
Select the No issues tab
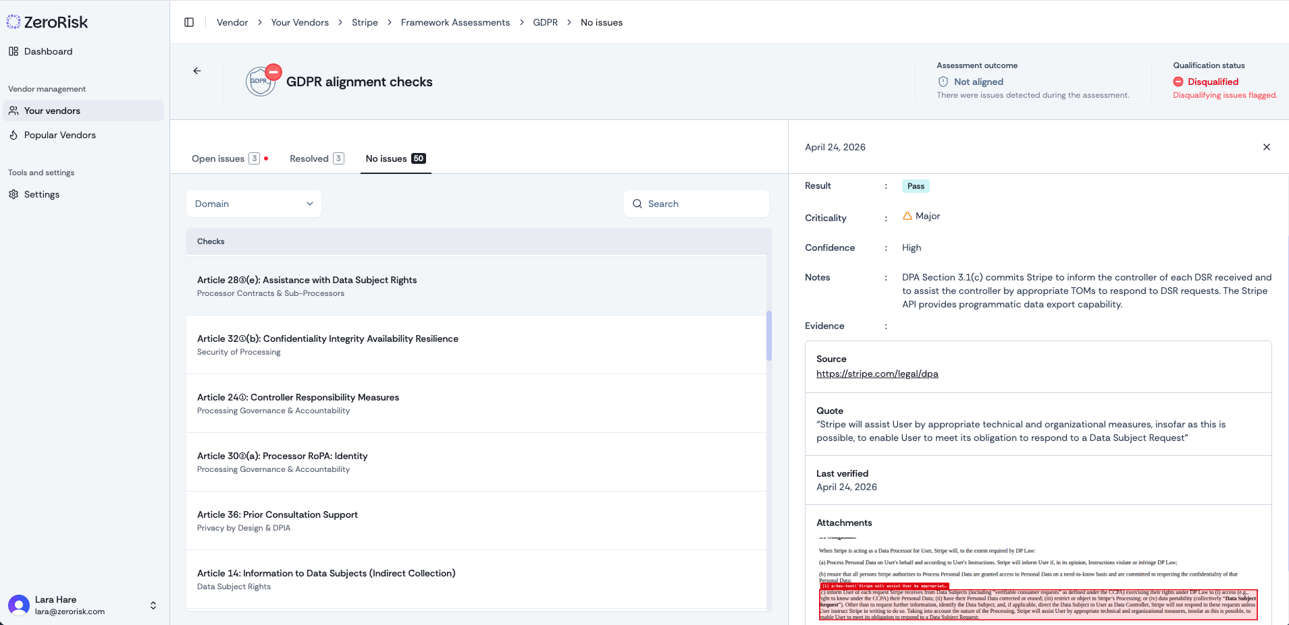tap(396, 158)
